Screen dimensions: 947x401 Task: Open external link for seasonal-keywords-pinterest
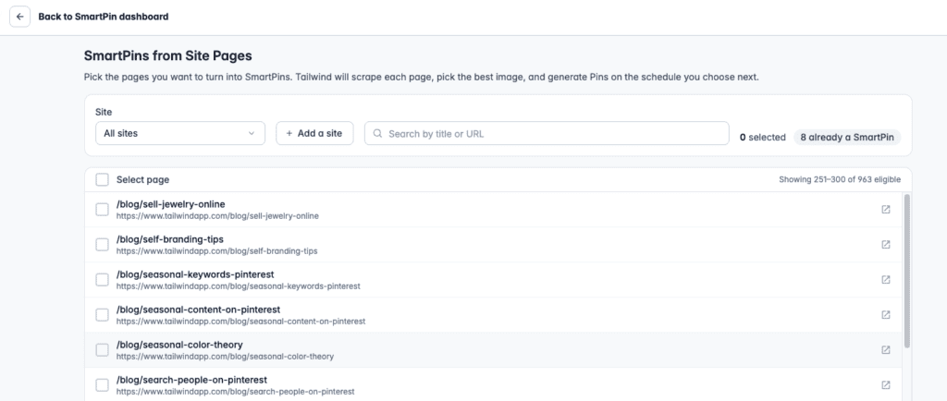click(885, 280)
